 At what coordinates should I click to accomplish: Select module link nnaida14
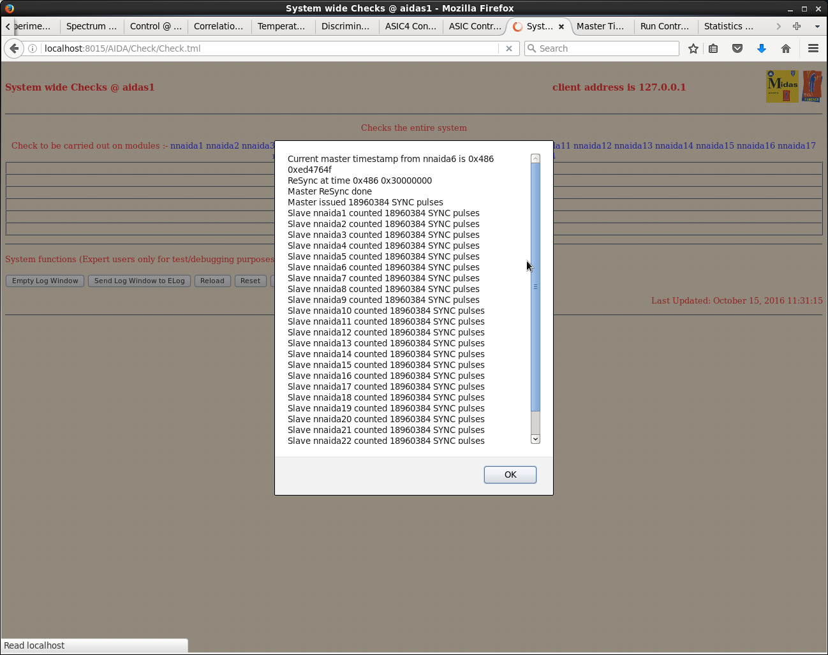(674, 145)
